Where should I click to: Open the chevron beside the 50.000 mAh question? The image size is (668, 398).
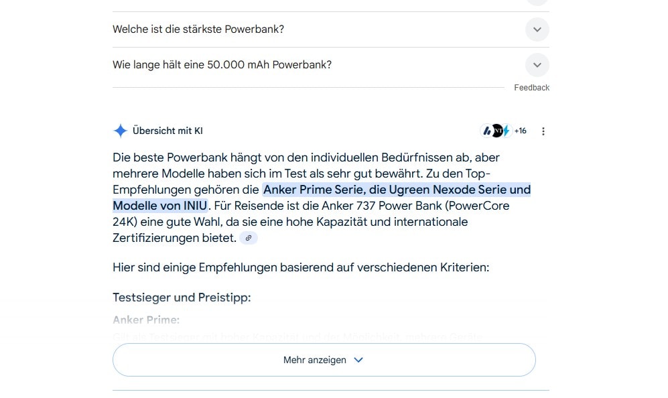tap(537, 65)
